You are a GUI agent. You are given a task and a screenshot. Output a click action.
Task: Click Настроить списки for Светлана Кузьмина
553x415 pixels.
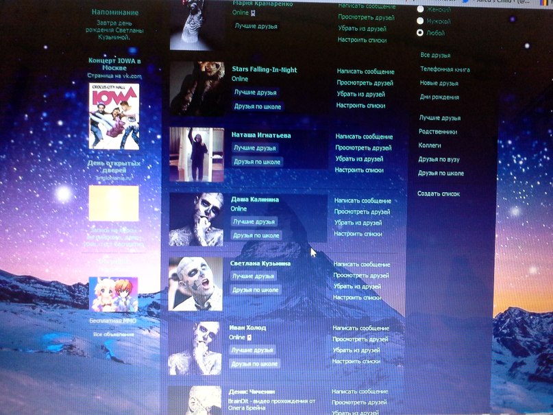(357, 298)
